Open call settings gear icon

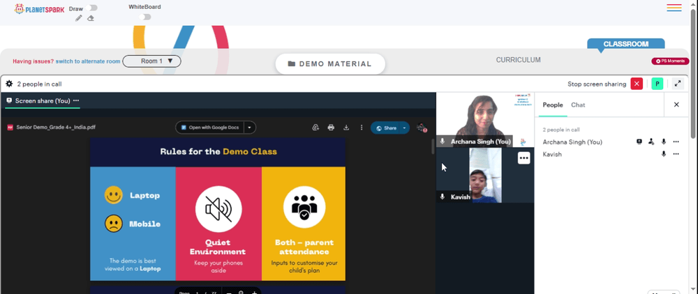click(x=9, y=84)
